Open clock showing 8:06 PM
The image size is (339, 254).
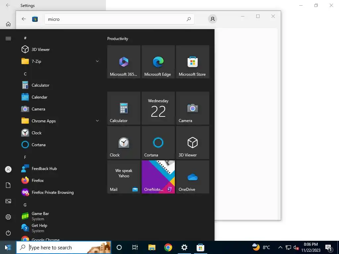click(311, 247)
